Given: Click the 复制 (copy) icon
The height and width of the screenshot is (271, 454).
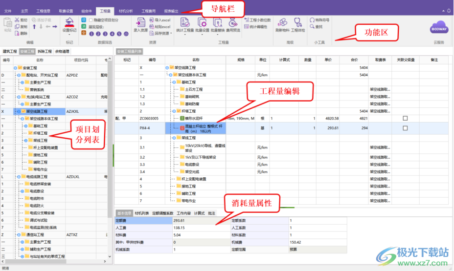Looking at the screenshot, I should [17, 26].
